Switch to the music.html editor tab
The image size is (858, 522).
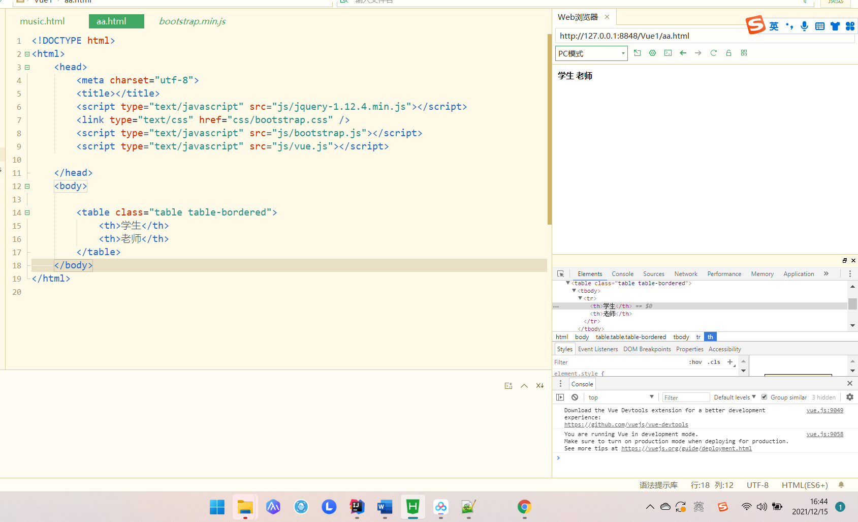42,21
